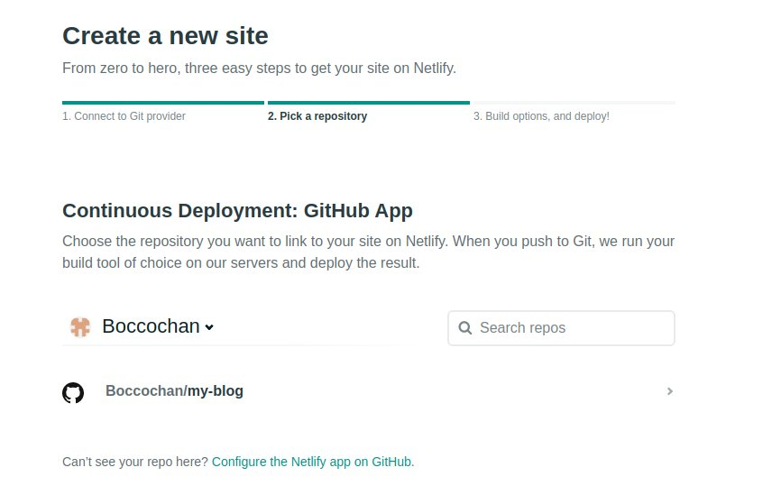Open Configure the Netlify app on GitHub link
The width and height of the screenshot is (781, 495).
[x=312, y=462]
